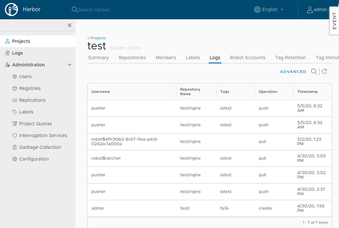The image size is (339, 228).
Task: Collapse the sidebar with double-chevron icon
Action: tap(69, 25)
